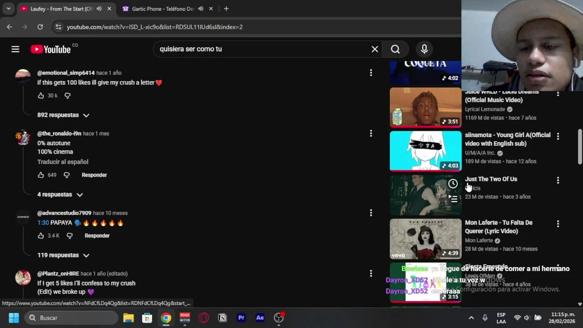Viewport: 583px width, 328px height.
Task: Open options for @the_ronaldo-i9n comment
Action: coord(371,133)
